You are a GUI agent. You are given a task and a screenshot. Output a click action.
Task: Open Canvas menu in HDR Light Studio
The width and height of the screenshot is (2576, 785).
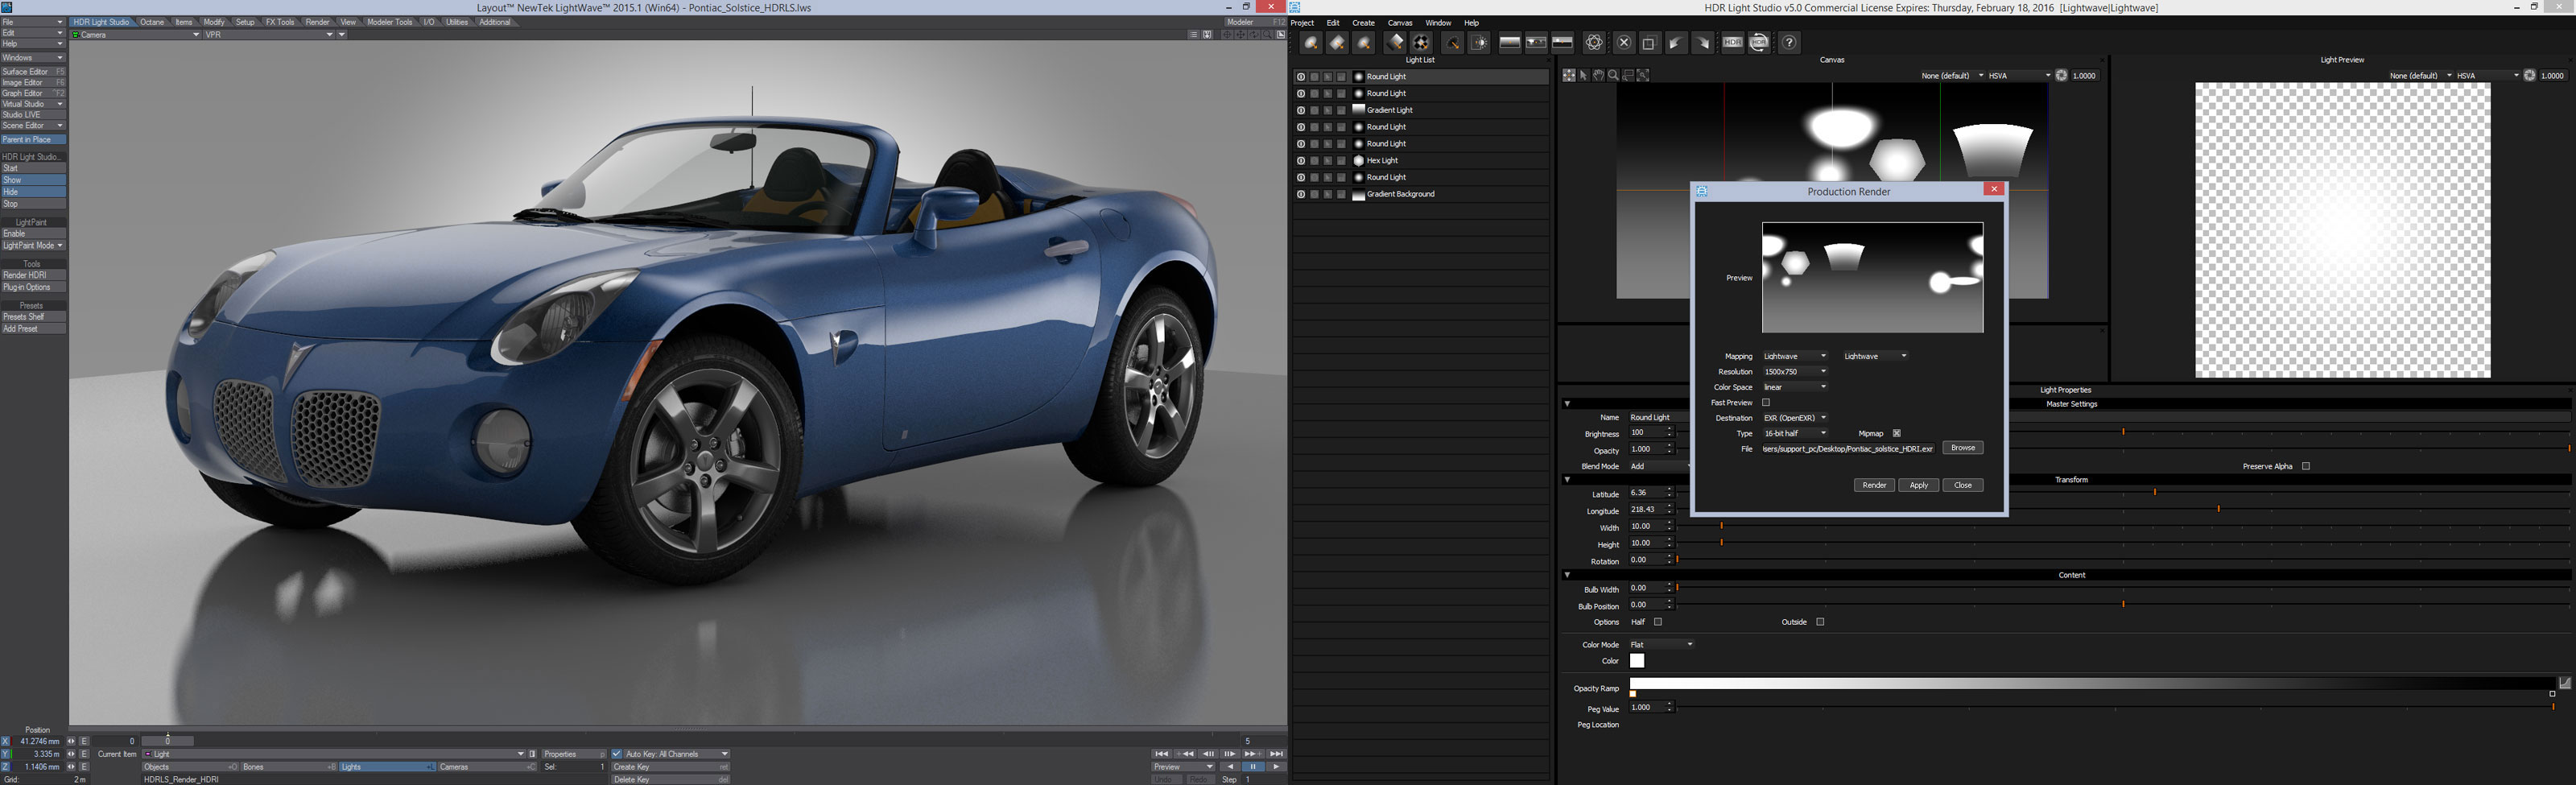(x=1400, y=23)
